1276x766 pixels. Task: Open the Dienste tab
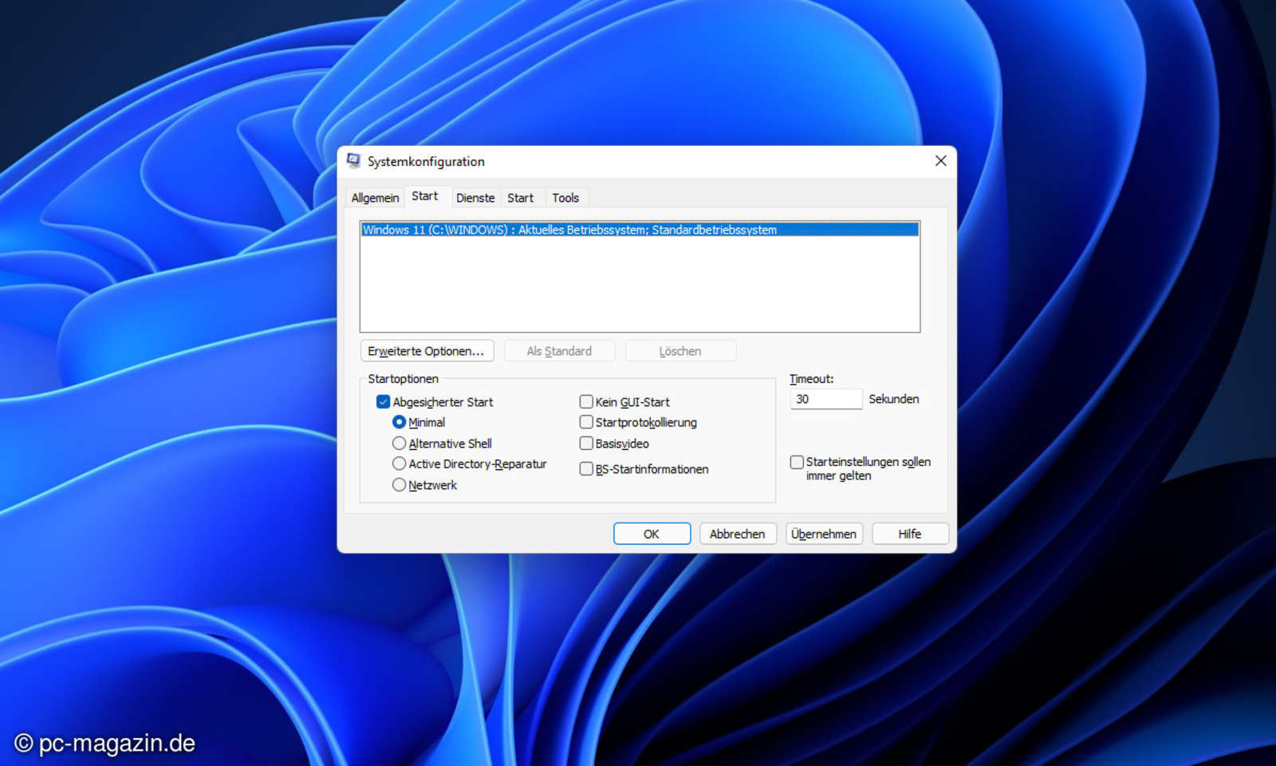475,197
